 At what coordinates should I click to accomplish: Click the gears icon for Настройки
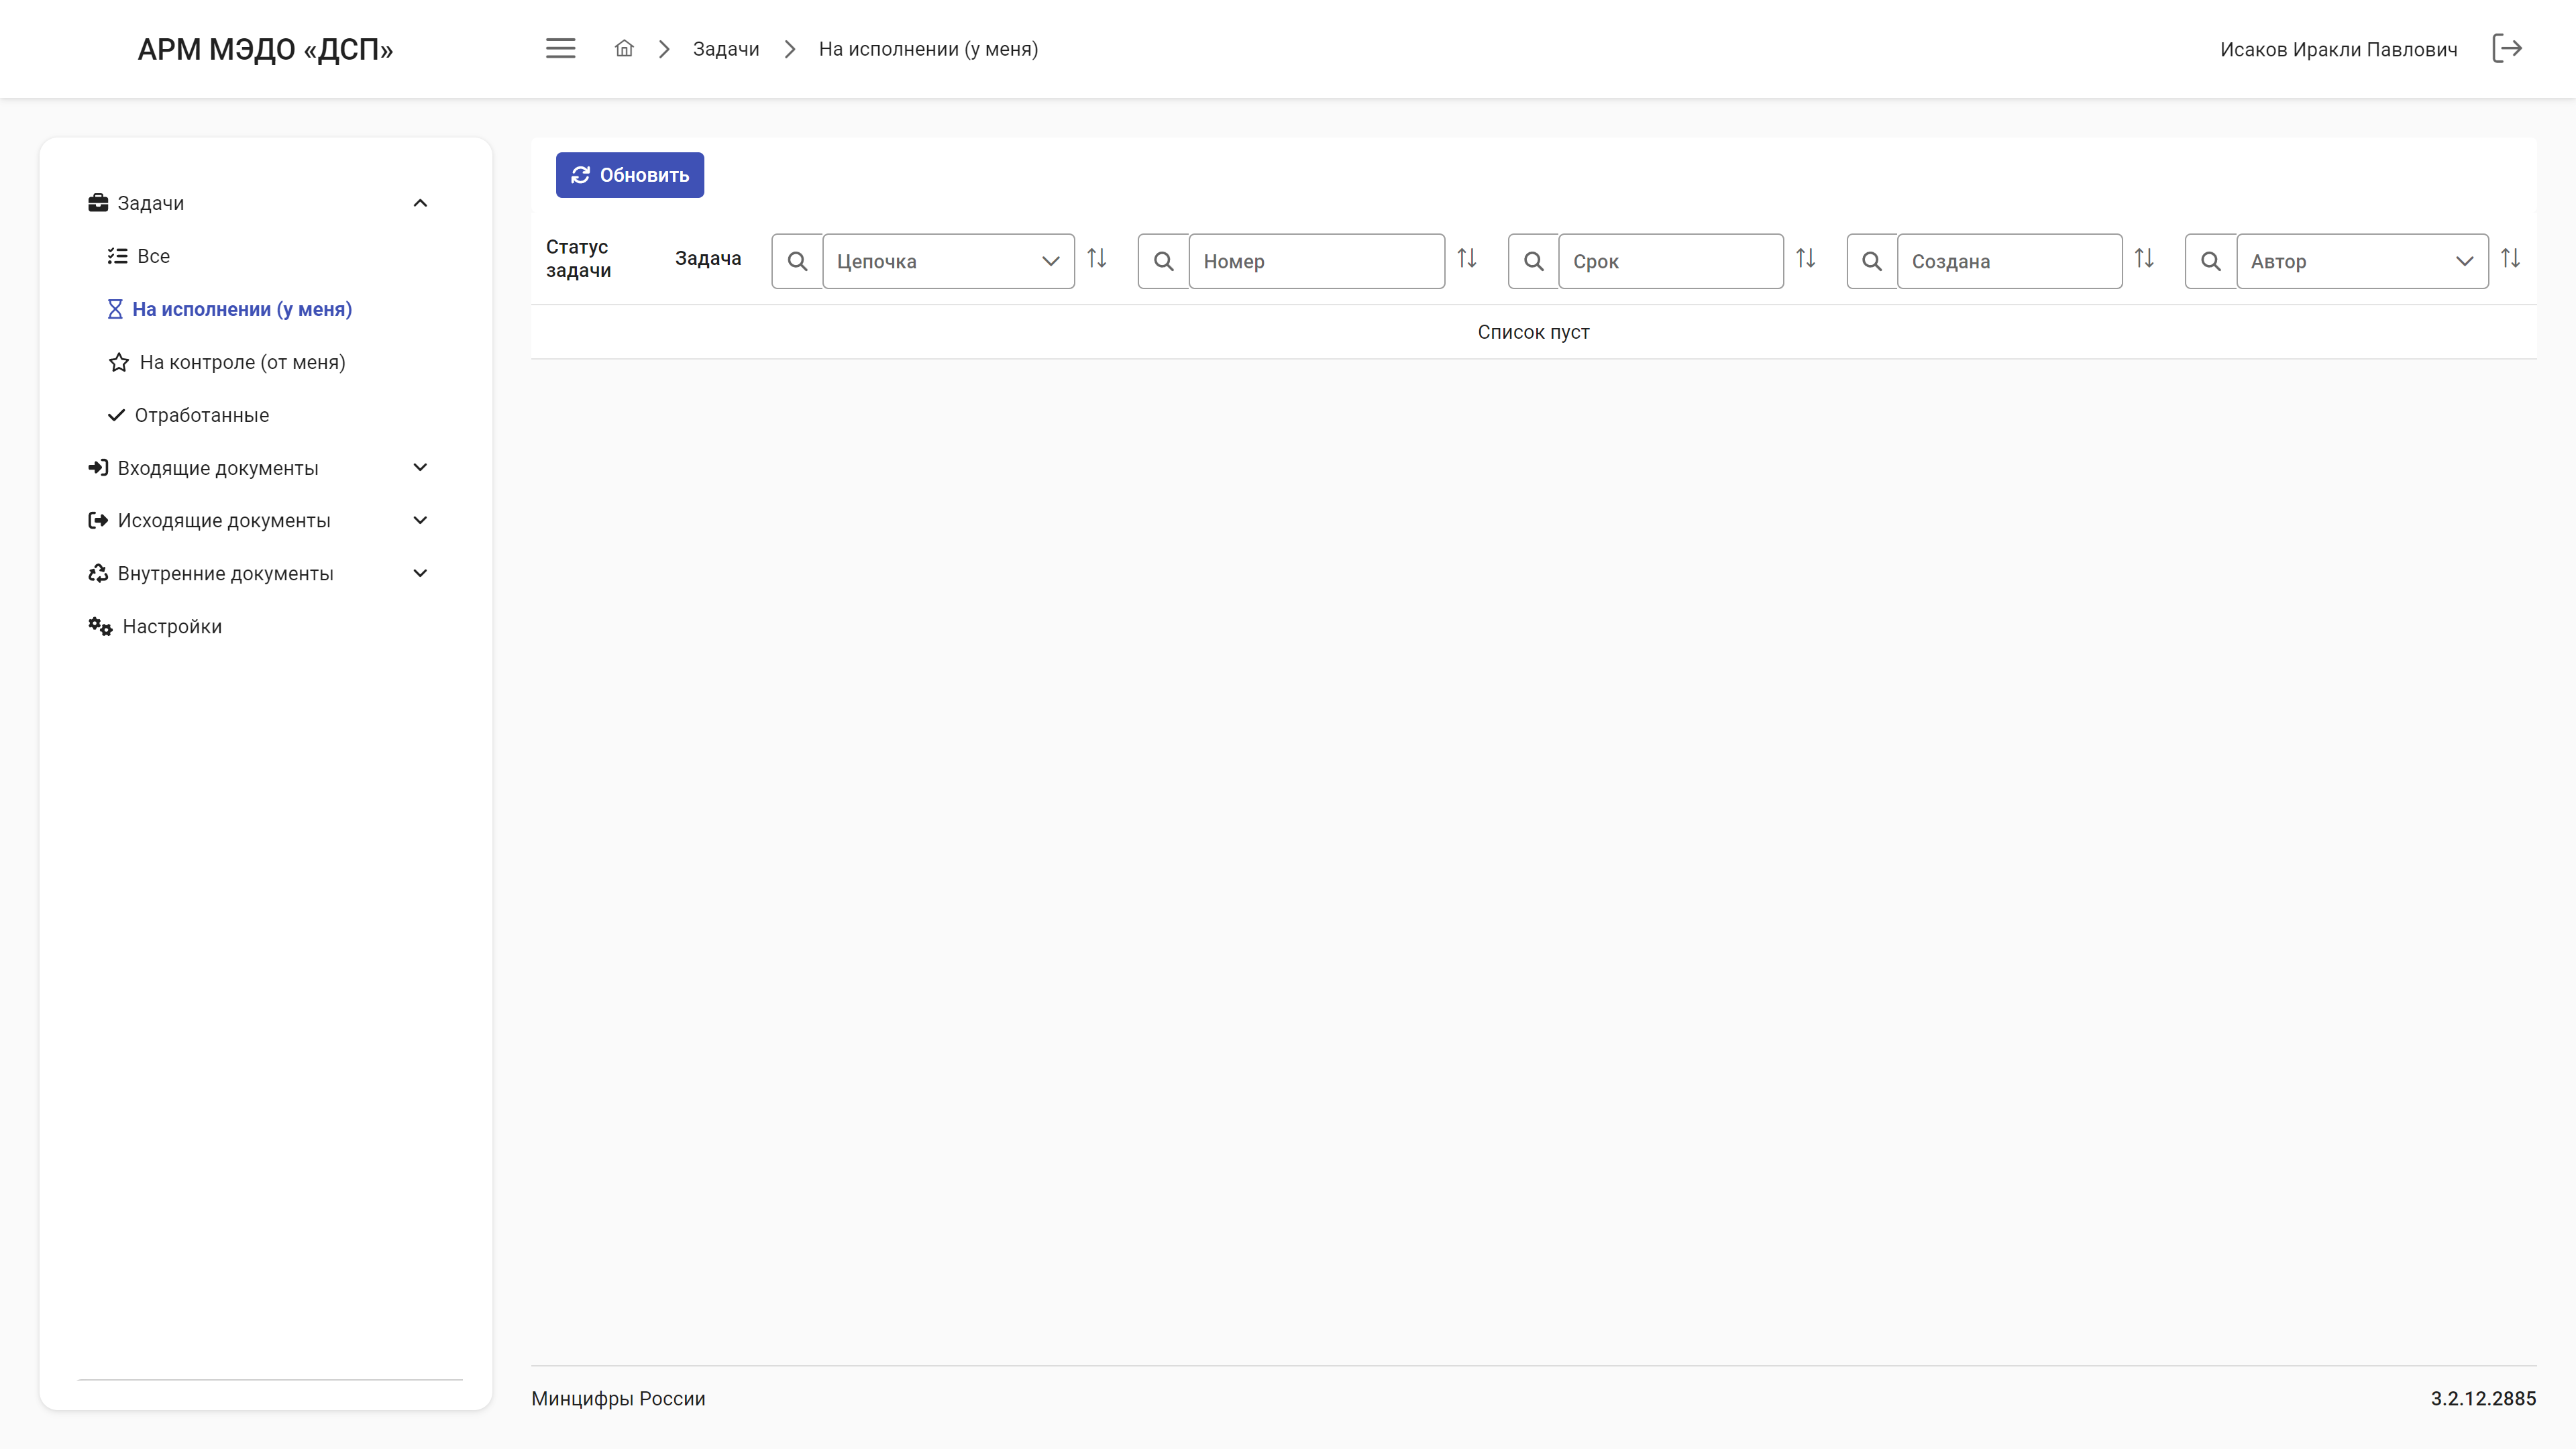(x=100, y=626)
